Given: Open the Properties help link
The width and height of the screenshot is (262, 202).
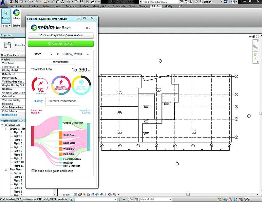Looking at the screenshot, I should (x=9, y=115).
